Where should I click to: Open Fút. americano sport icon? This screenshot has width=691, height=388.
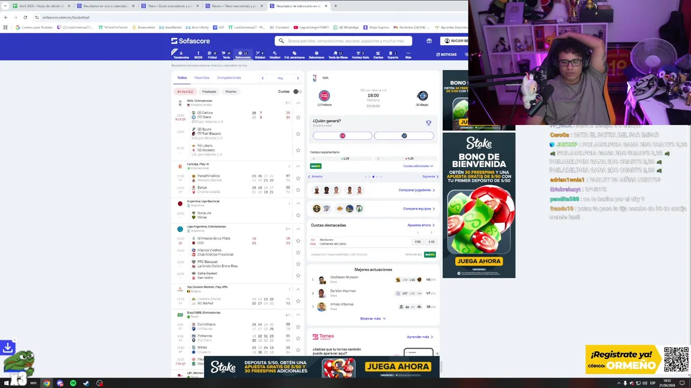click(294, 55)
